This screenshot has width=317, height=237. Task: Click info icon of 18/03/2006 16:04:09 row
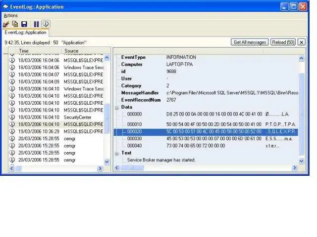pos(12,81)
